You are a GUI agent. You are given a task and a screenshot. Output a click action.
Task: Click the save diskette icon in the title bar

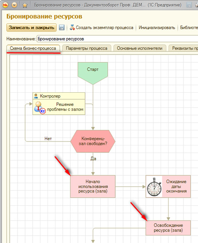pos(189,5)
